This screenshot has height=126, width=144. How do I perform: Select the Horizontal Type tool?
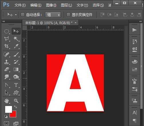(16, 85)
